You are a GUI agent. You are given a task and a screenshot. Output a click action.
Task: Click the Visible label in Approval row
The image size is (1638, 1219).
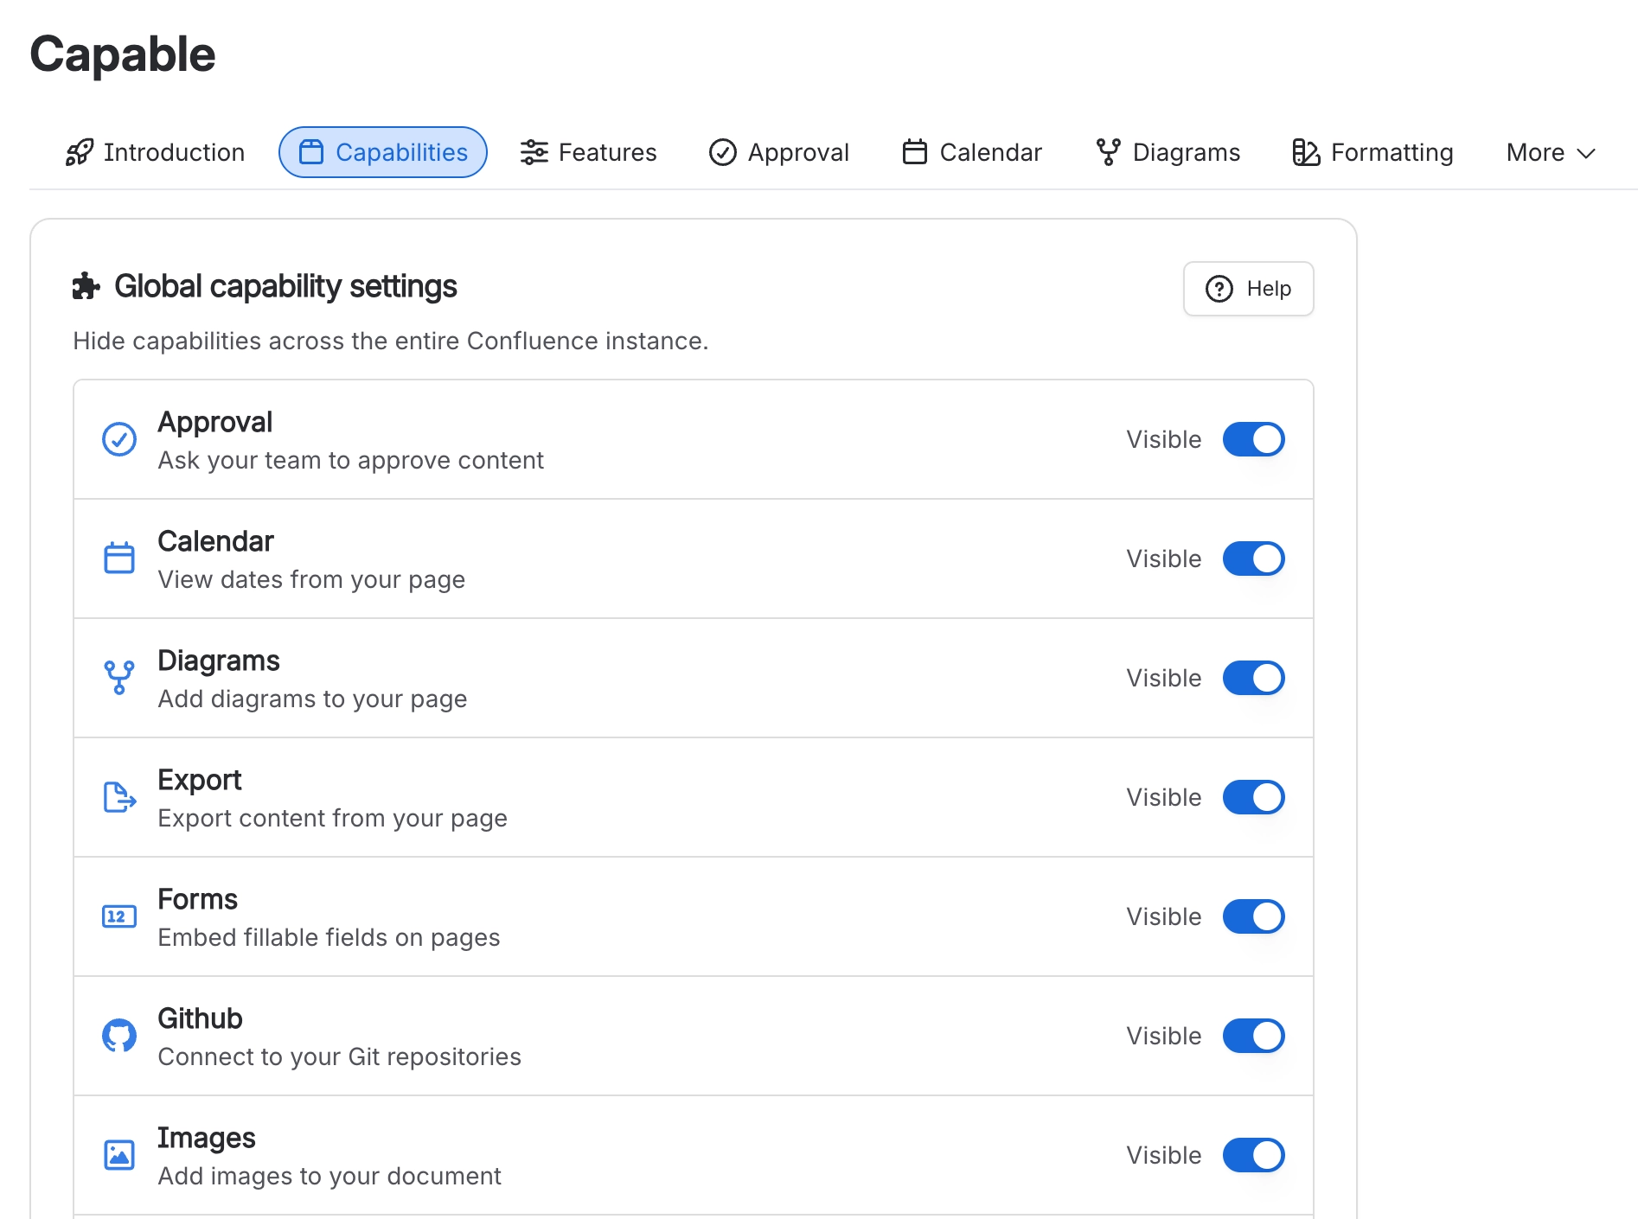(1164, 439)
